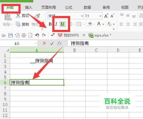
Task: Toggle Underline formatting
Action: [x=63, y=24]
